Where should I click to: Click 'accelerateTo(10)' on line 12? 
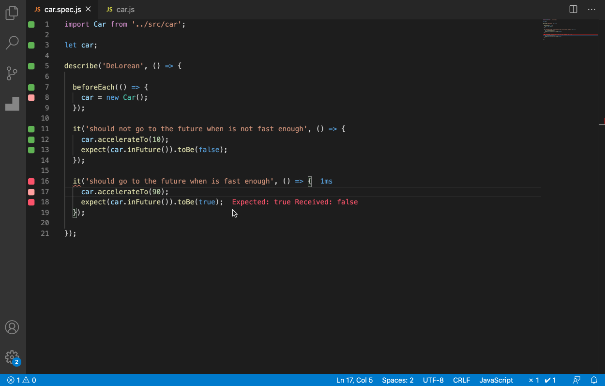pyautogui.click(x=131, y=139)
